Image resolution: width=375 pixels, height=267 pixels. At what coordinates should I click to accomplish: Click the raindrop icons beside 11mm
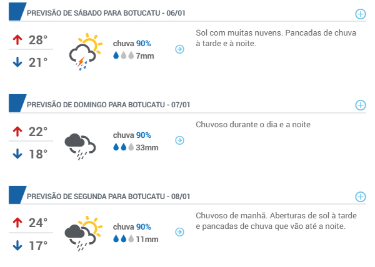pyautogui.click(x=123, y=238)
